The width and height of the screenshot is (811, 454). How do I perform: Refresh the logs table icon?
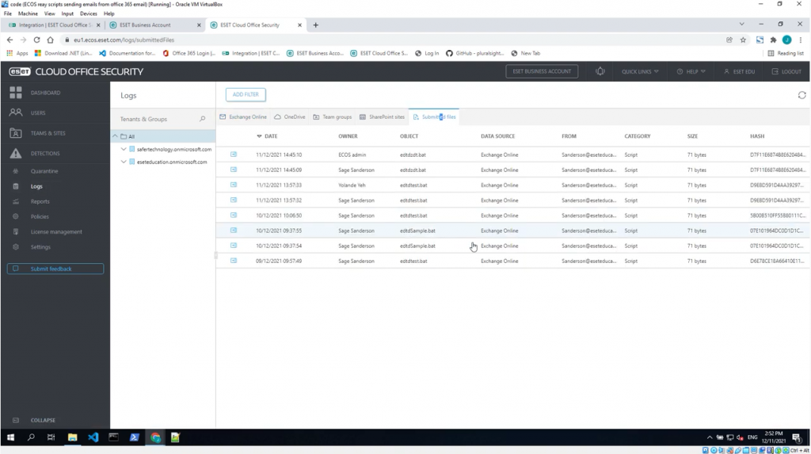click(x=801, y=95)
